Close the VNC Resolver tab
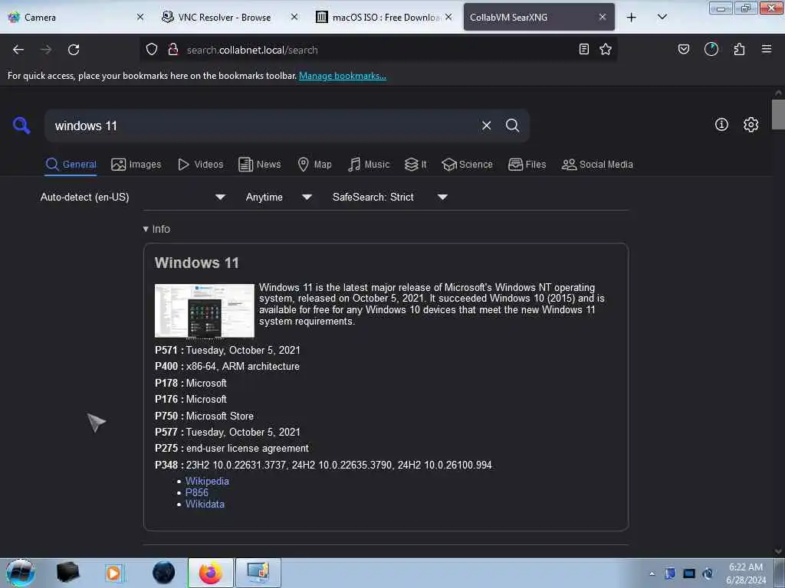785x588 pixels. point(294,17)
